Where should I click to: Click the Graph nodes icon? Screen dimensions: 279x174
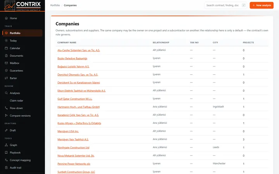coord(6,145)
